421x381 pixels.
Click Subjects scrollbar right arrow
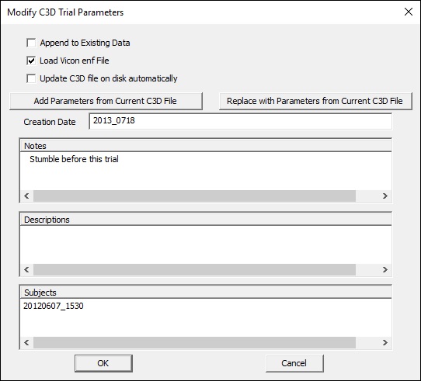(x=385, y=342)
